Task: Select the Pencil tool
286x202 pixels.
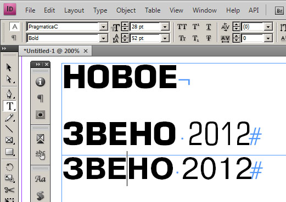Action: point(9,118)
